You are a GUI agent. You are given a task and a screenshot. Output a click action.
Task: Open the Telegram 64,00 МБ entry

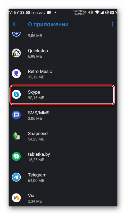[63, 177]
